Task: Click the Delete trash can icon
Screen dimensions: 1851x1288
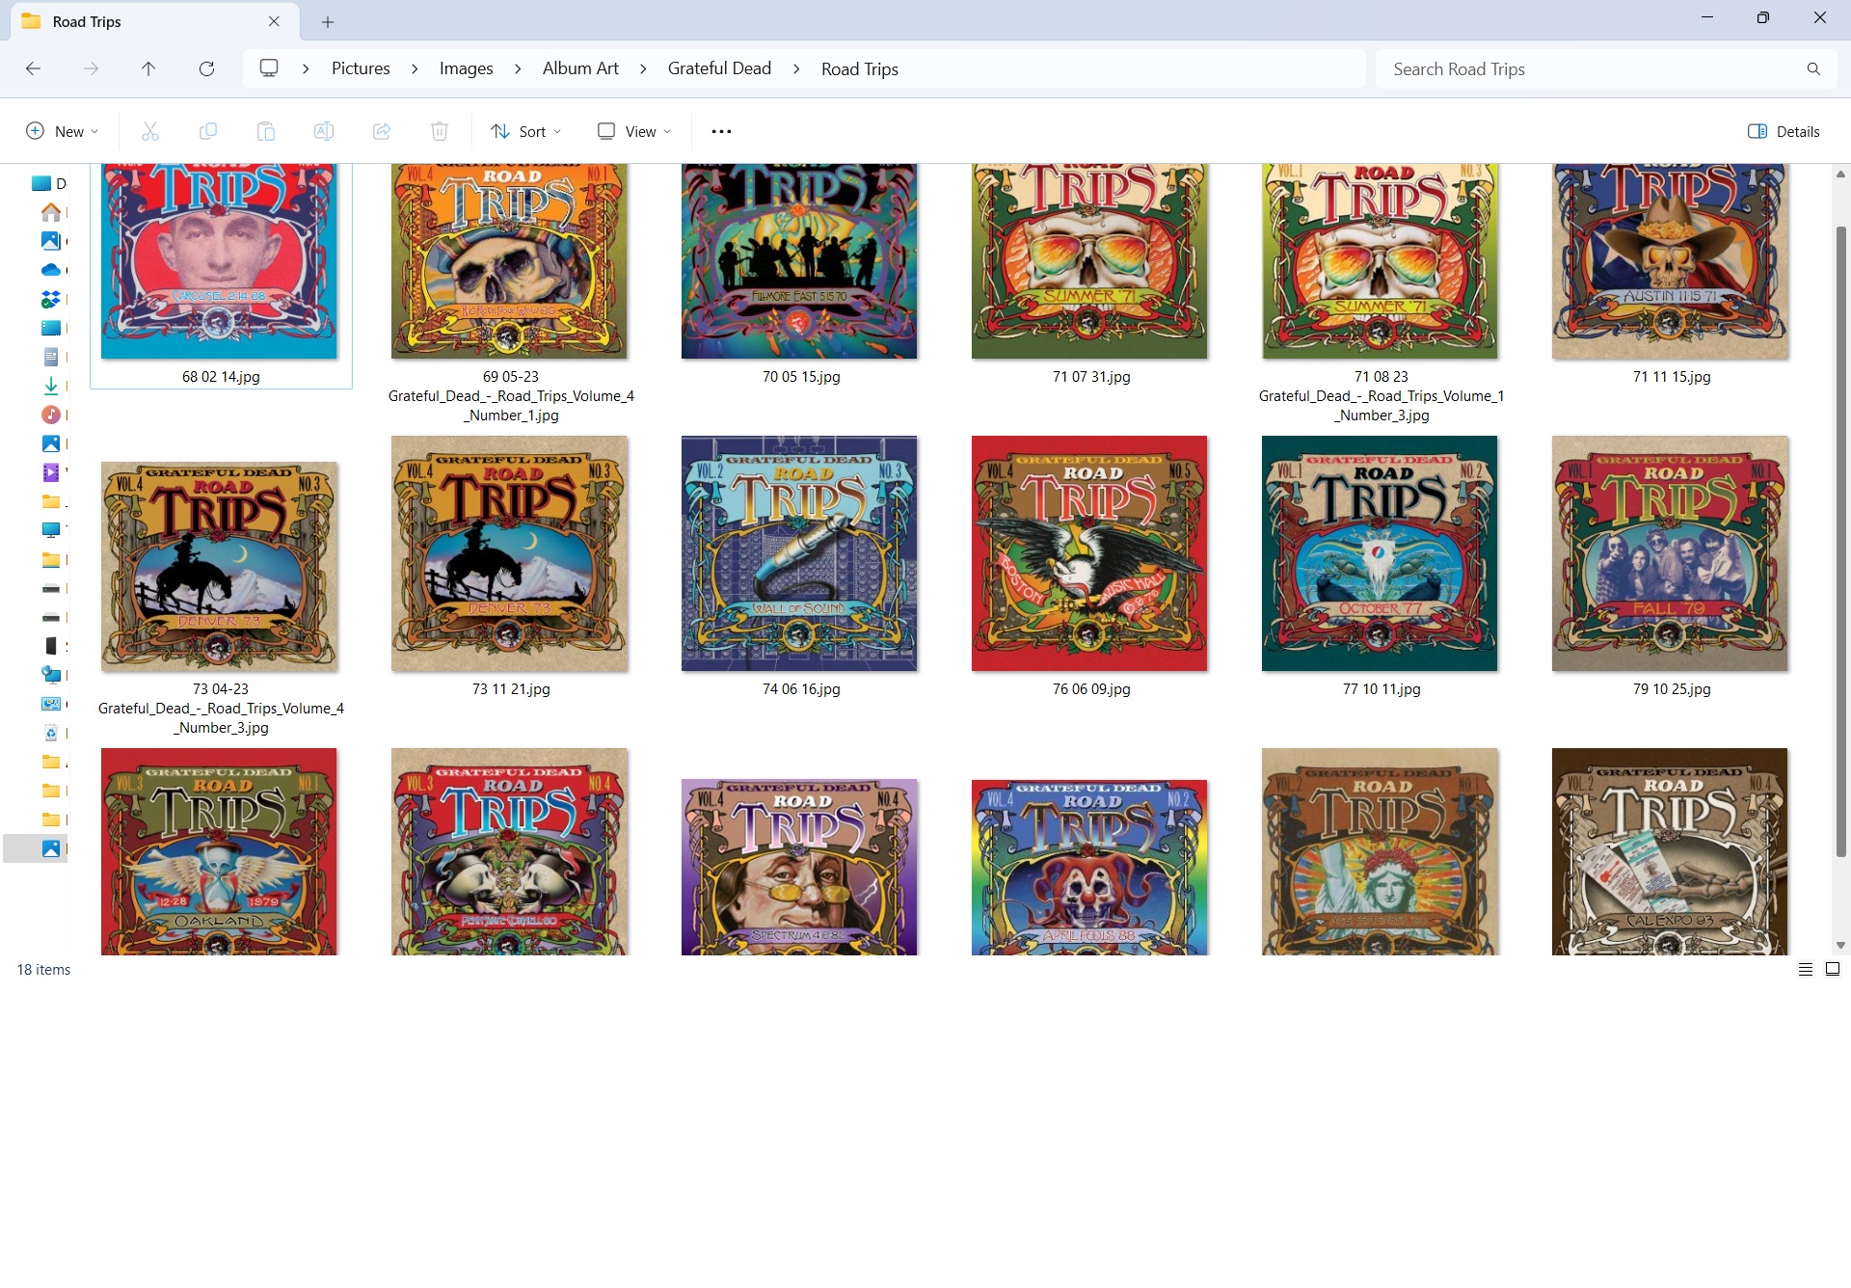Action: point(440,131)
